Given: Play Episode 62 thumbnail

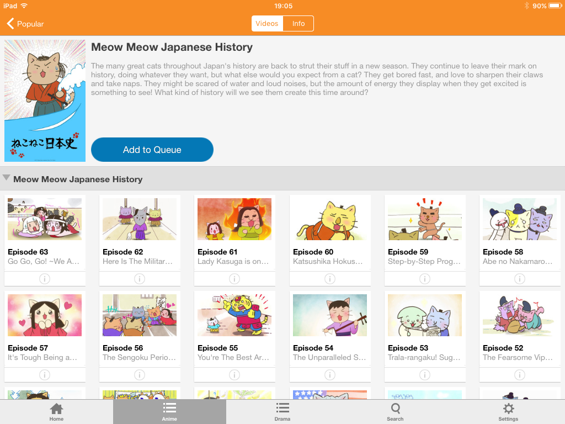Looking at the screenshot, I should [x=140, y=219].
